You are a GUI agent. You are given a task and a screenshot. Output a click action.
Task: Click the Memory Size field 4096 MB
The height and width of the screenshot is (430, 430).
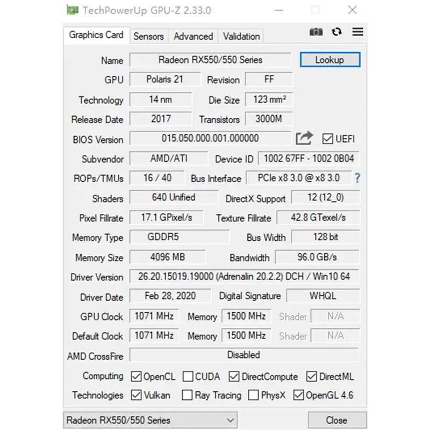(168, 257)
